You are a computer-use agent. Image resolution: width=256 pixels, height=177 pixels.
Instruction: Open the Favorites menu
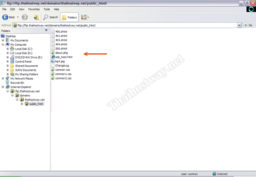click(x=34, y=9)
